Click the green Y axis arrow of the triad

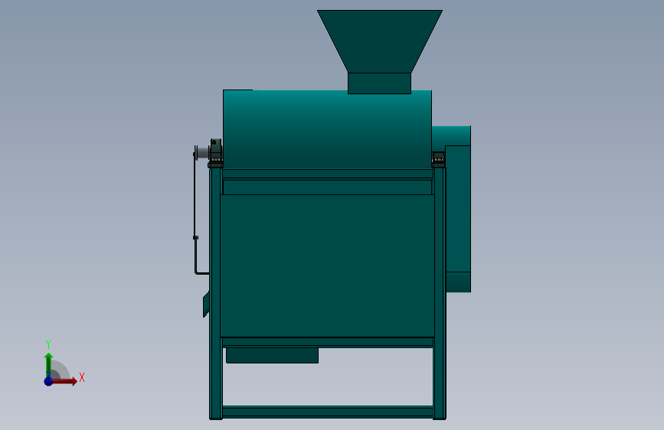click(48, 364)
